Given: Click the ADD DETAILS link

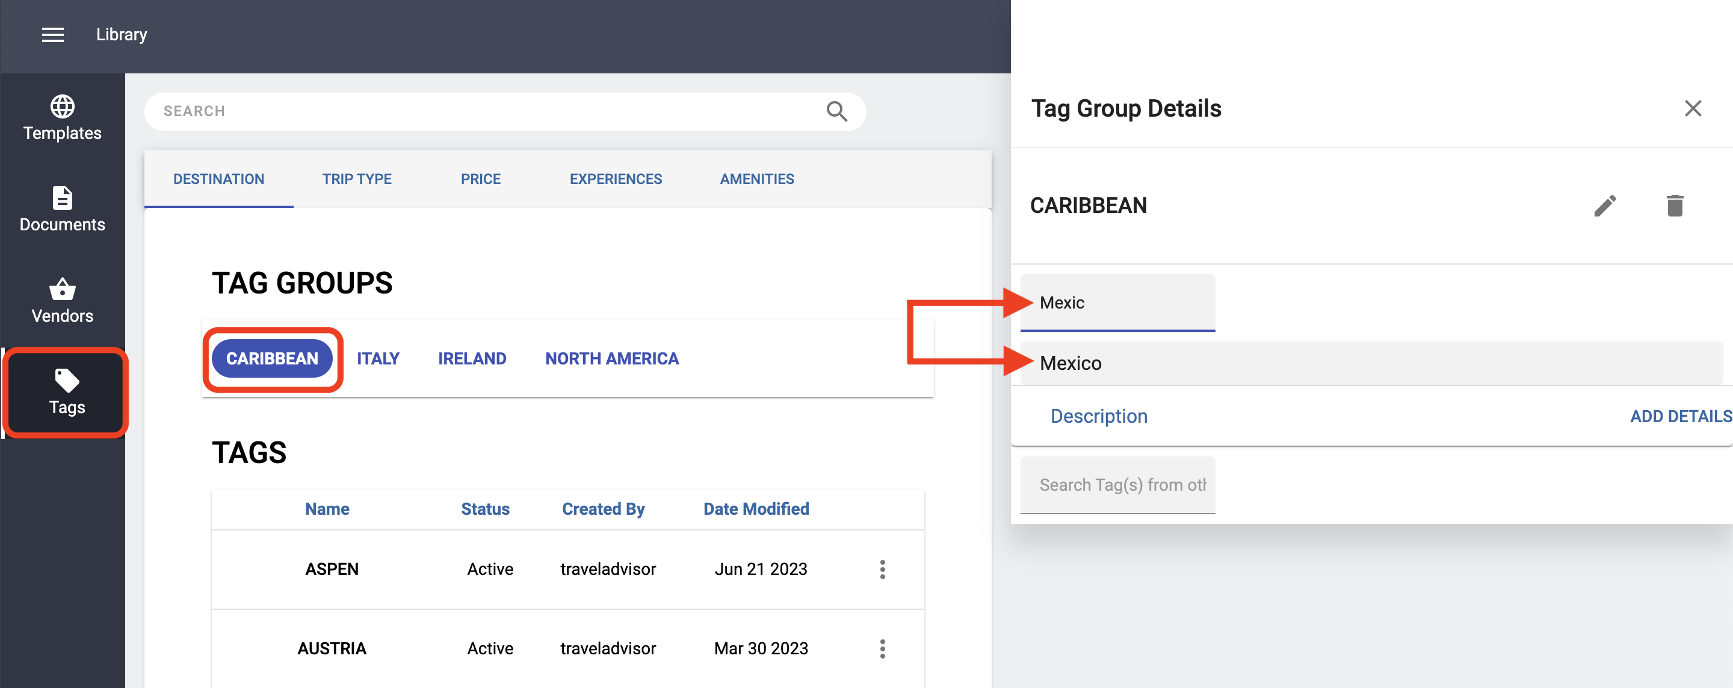Looking at the screenshot, I should [x=1681, y=416].
